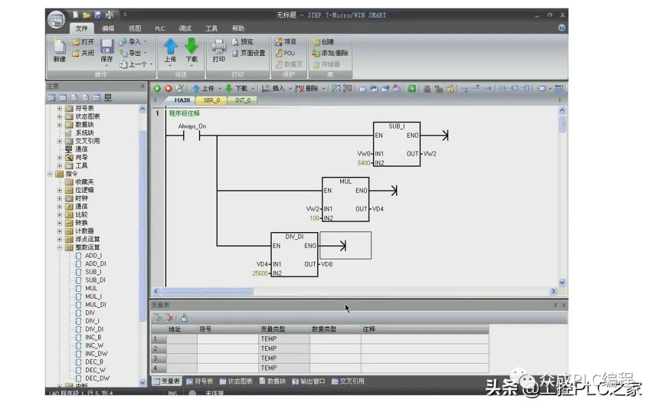
Task: Click the 创建 library button
Action: pos(323,42)
